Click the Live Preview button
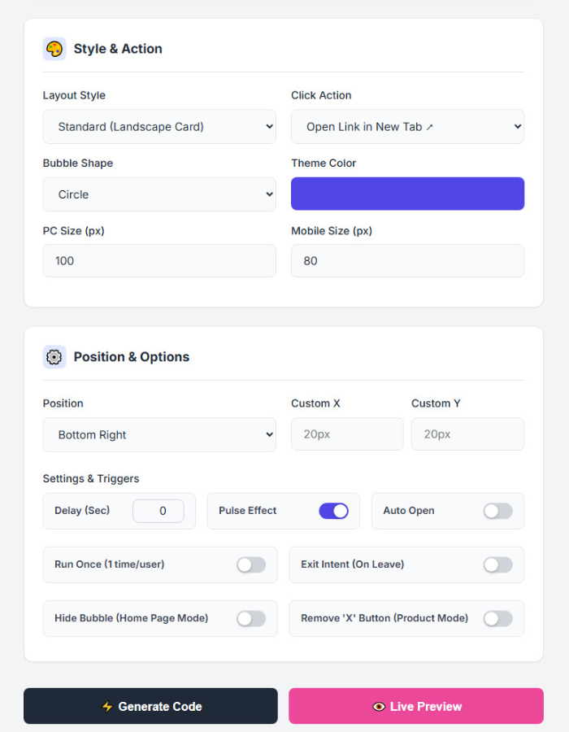Screen dimensions: 569x732 coord(416,706)
